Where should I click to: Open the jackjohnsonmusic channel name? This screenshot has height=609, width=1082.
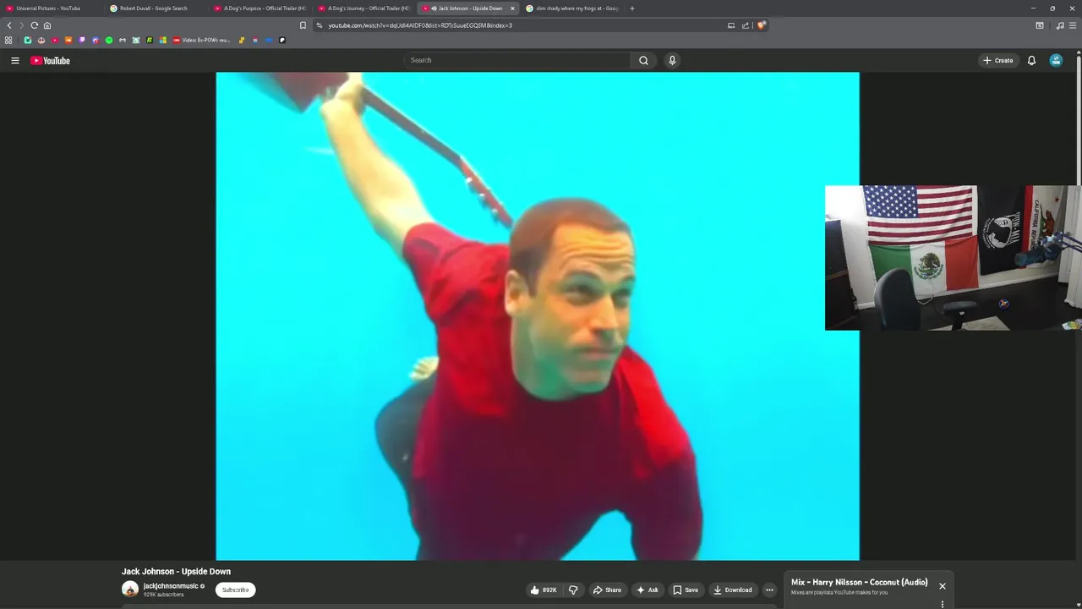coord(171,585)
